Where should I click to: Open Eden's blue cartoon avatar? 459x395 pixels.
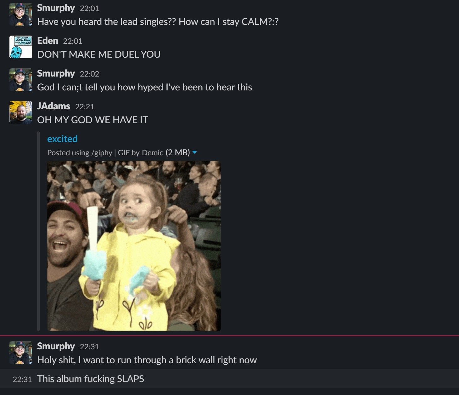coord(21,47)
